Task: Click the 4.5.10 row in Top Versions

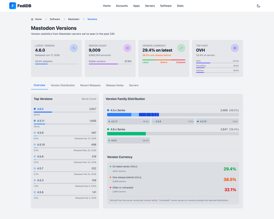Action: click(65, 148)
